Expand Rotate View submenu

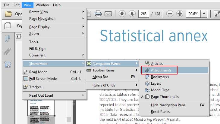[55, 12]
